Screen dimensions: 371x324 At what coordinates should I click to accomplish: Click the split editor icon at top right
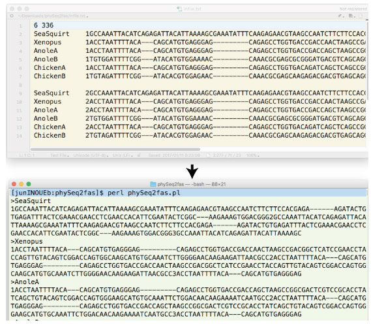point(361,16)
